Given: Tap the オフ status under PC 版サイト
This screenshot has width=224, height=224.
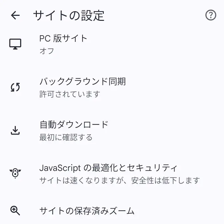Looking at the screenshot, I should [x=47, y=51].
